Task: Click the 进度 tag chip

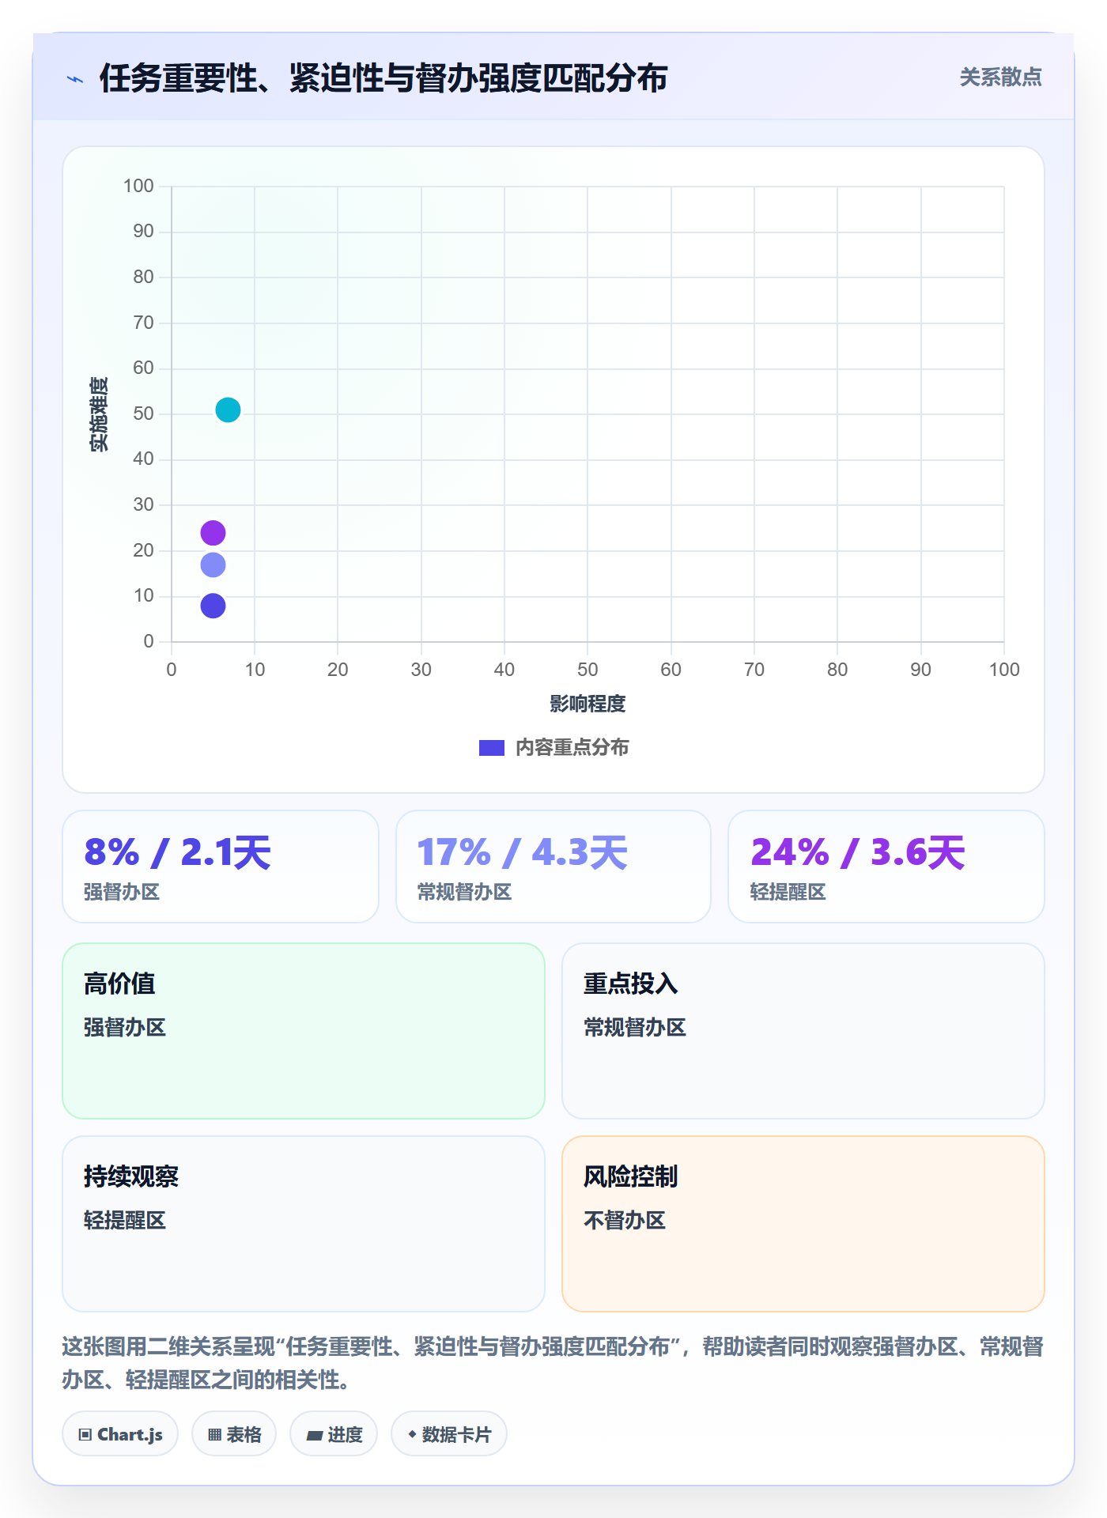Action: 334,1434
